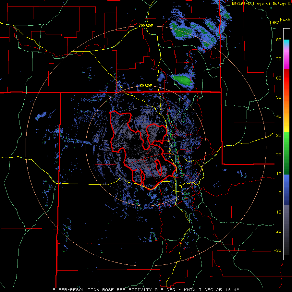Image resolution: width=292 pixels, height=292 pixels.
Task: Click the NEXLAB-College of DuPage watermark text
Action: tap(259, 4)
